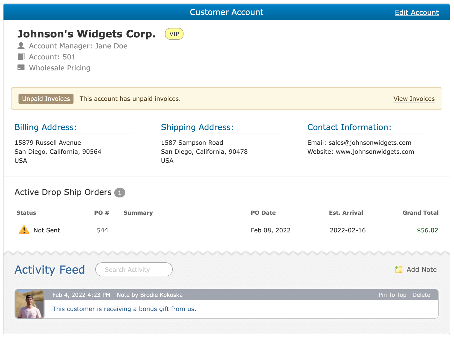The height and width of the screenshot is (339, 454).
Task: Click into the Search Activity field
Action: click(x=134, y=270)
